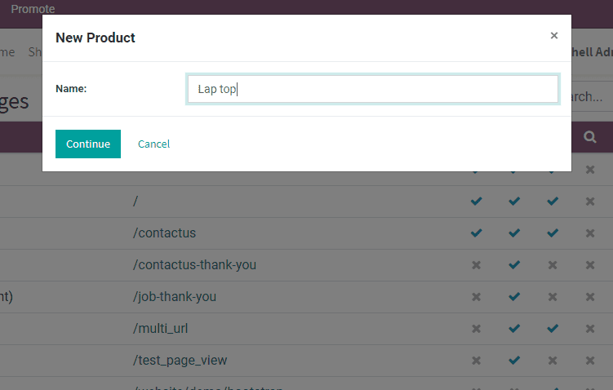
Task: Click the first checkmark in the / row
Action: 477,201
